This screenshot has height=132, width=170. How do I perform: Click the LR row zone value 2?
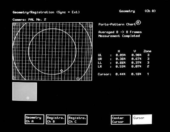tap(148, 66)
